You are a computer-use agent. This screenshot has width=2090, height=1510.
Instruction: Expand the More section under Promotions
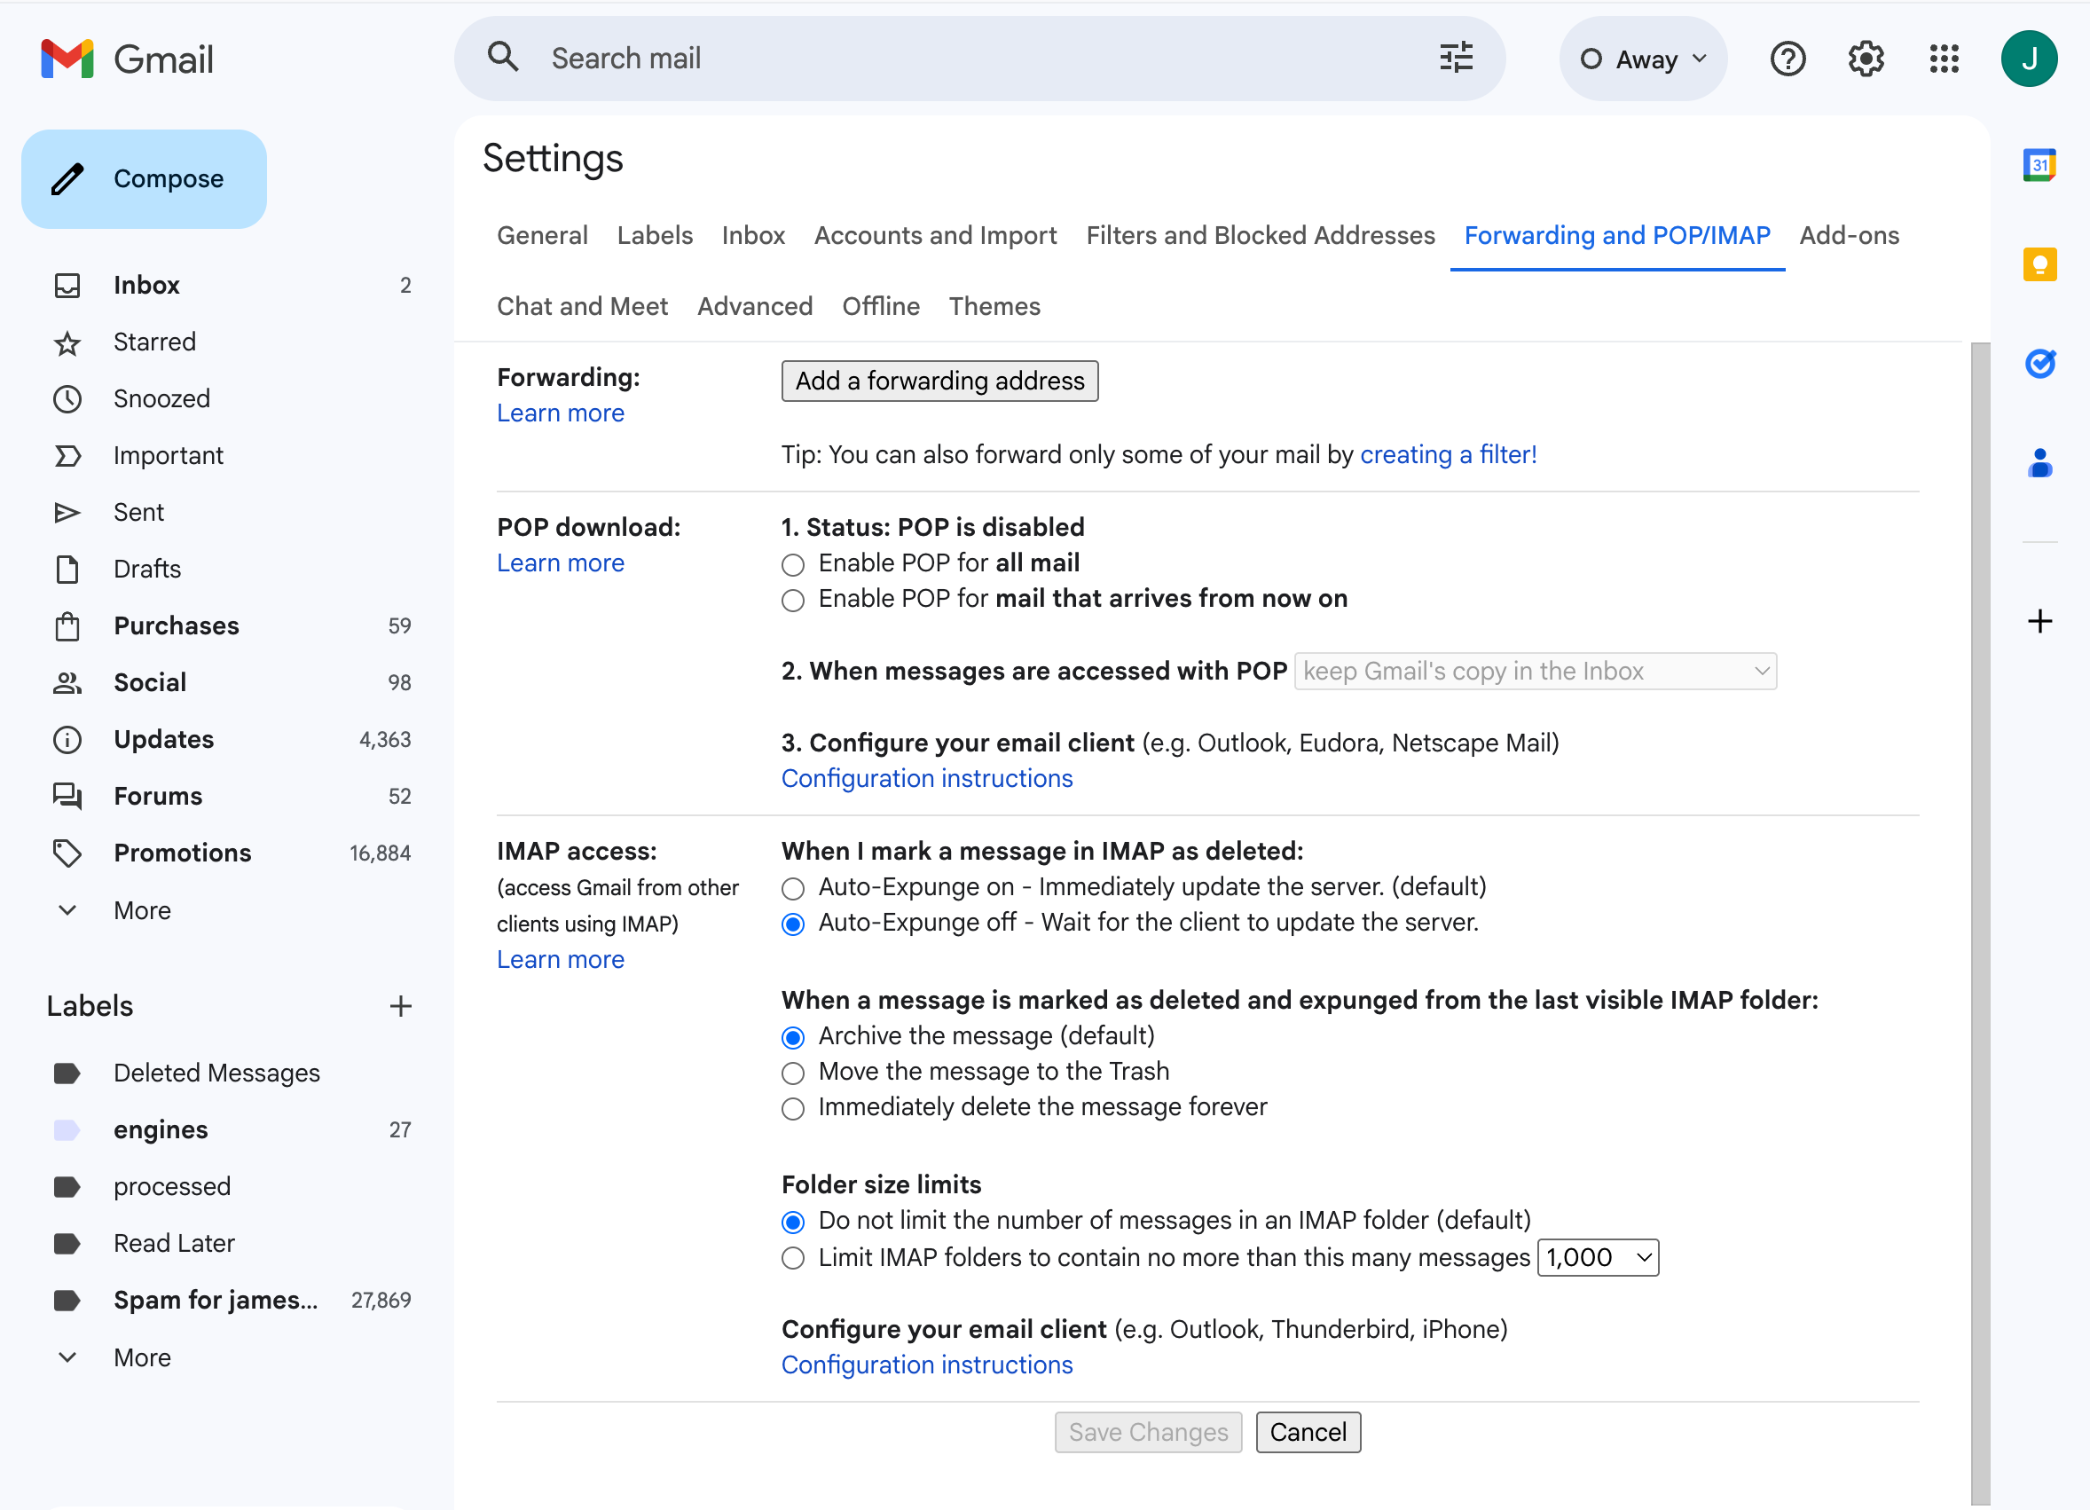pyautogui.click(x=142, y=910)
